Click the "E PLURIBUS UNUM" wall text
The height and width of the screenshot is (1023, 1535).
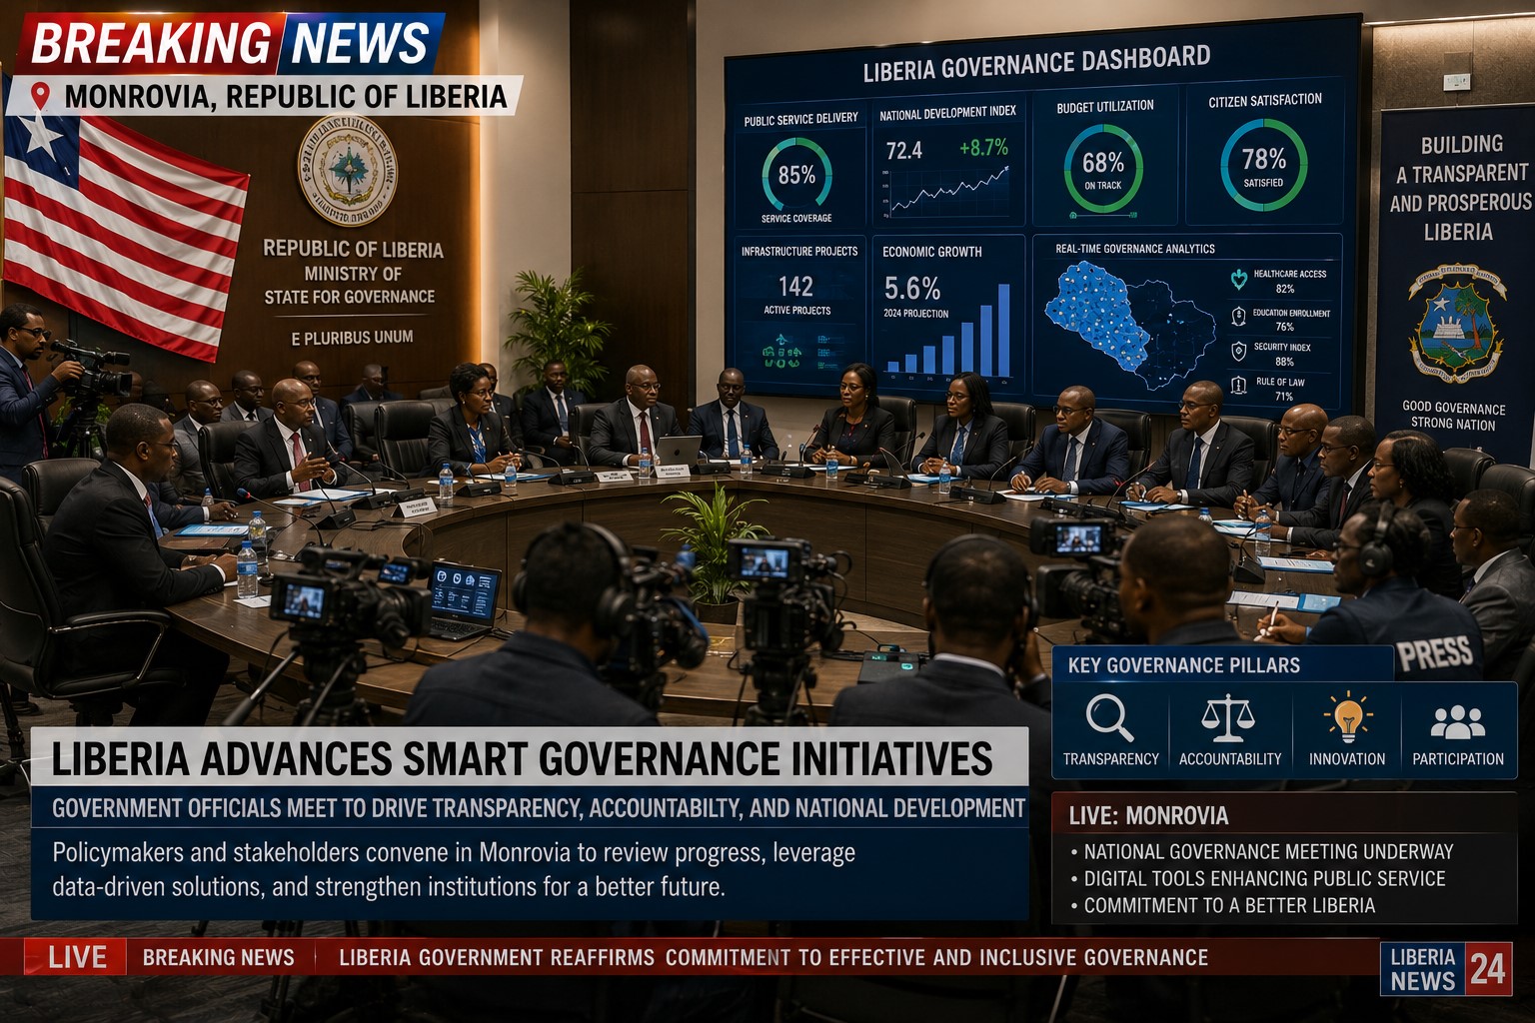(x=352, y=338)
